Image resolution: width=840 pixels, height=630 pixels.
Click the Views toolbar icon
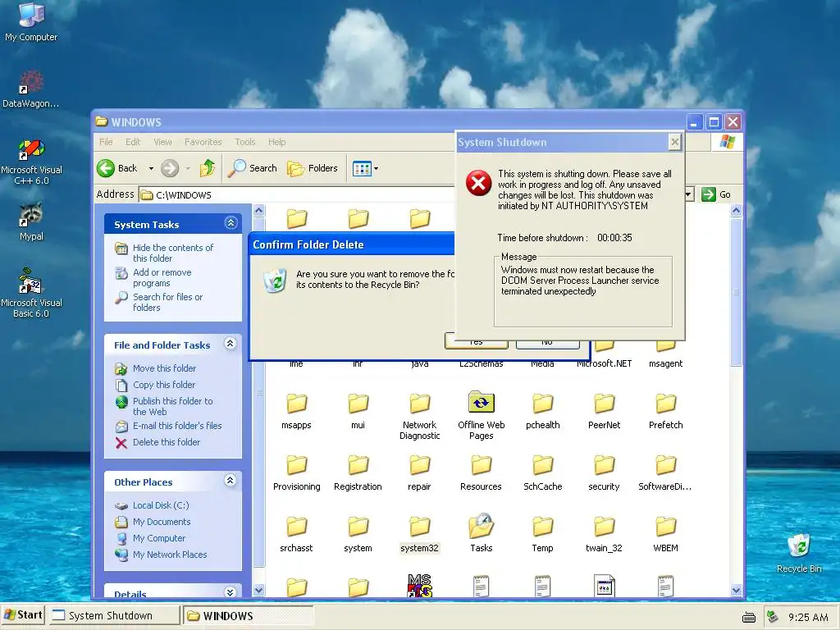362,169
